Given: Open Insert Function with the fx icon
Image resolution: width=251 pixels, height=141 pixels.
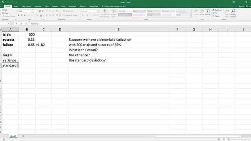Looking at the screenshot, I should click(x=26, y=23).
